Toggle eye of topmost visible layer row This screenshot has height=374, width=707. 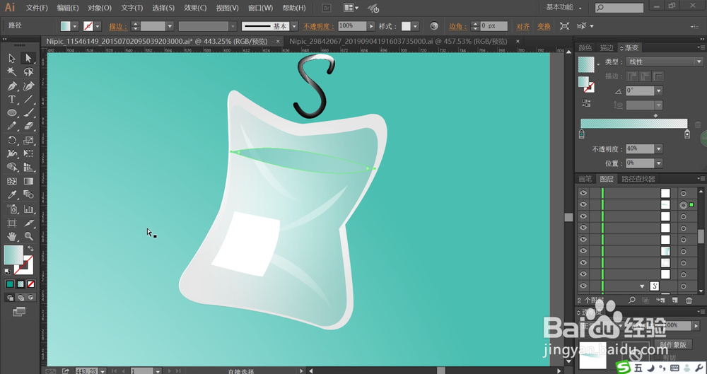(x=583, y=192)
